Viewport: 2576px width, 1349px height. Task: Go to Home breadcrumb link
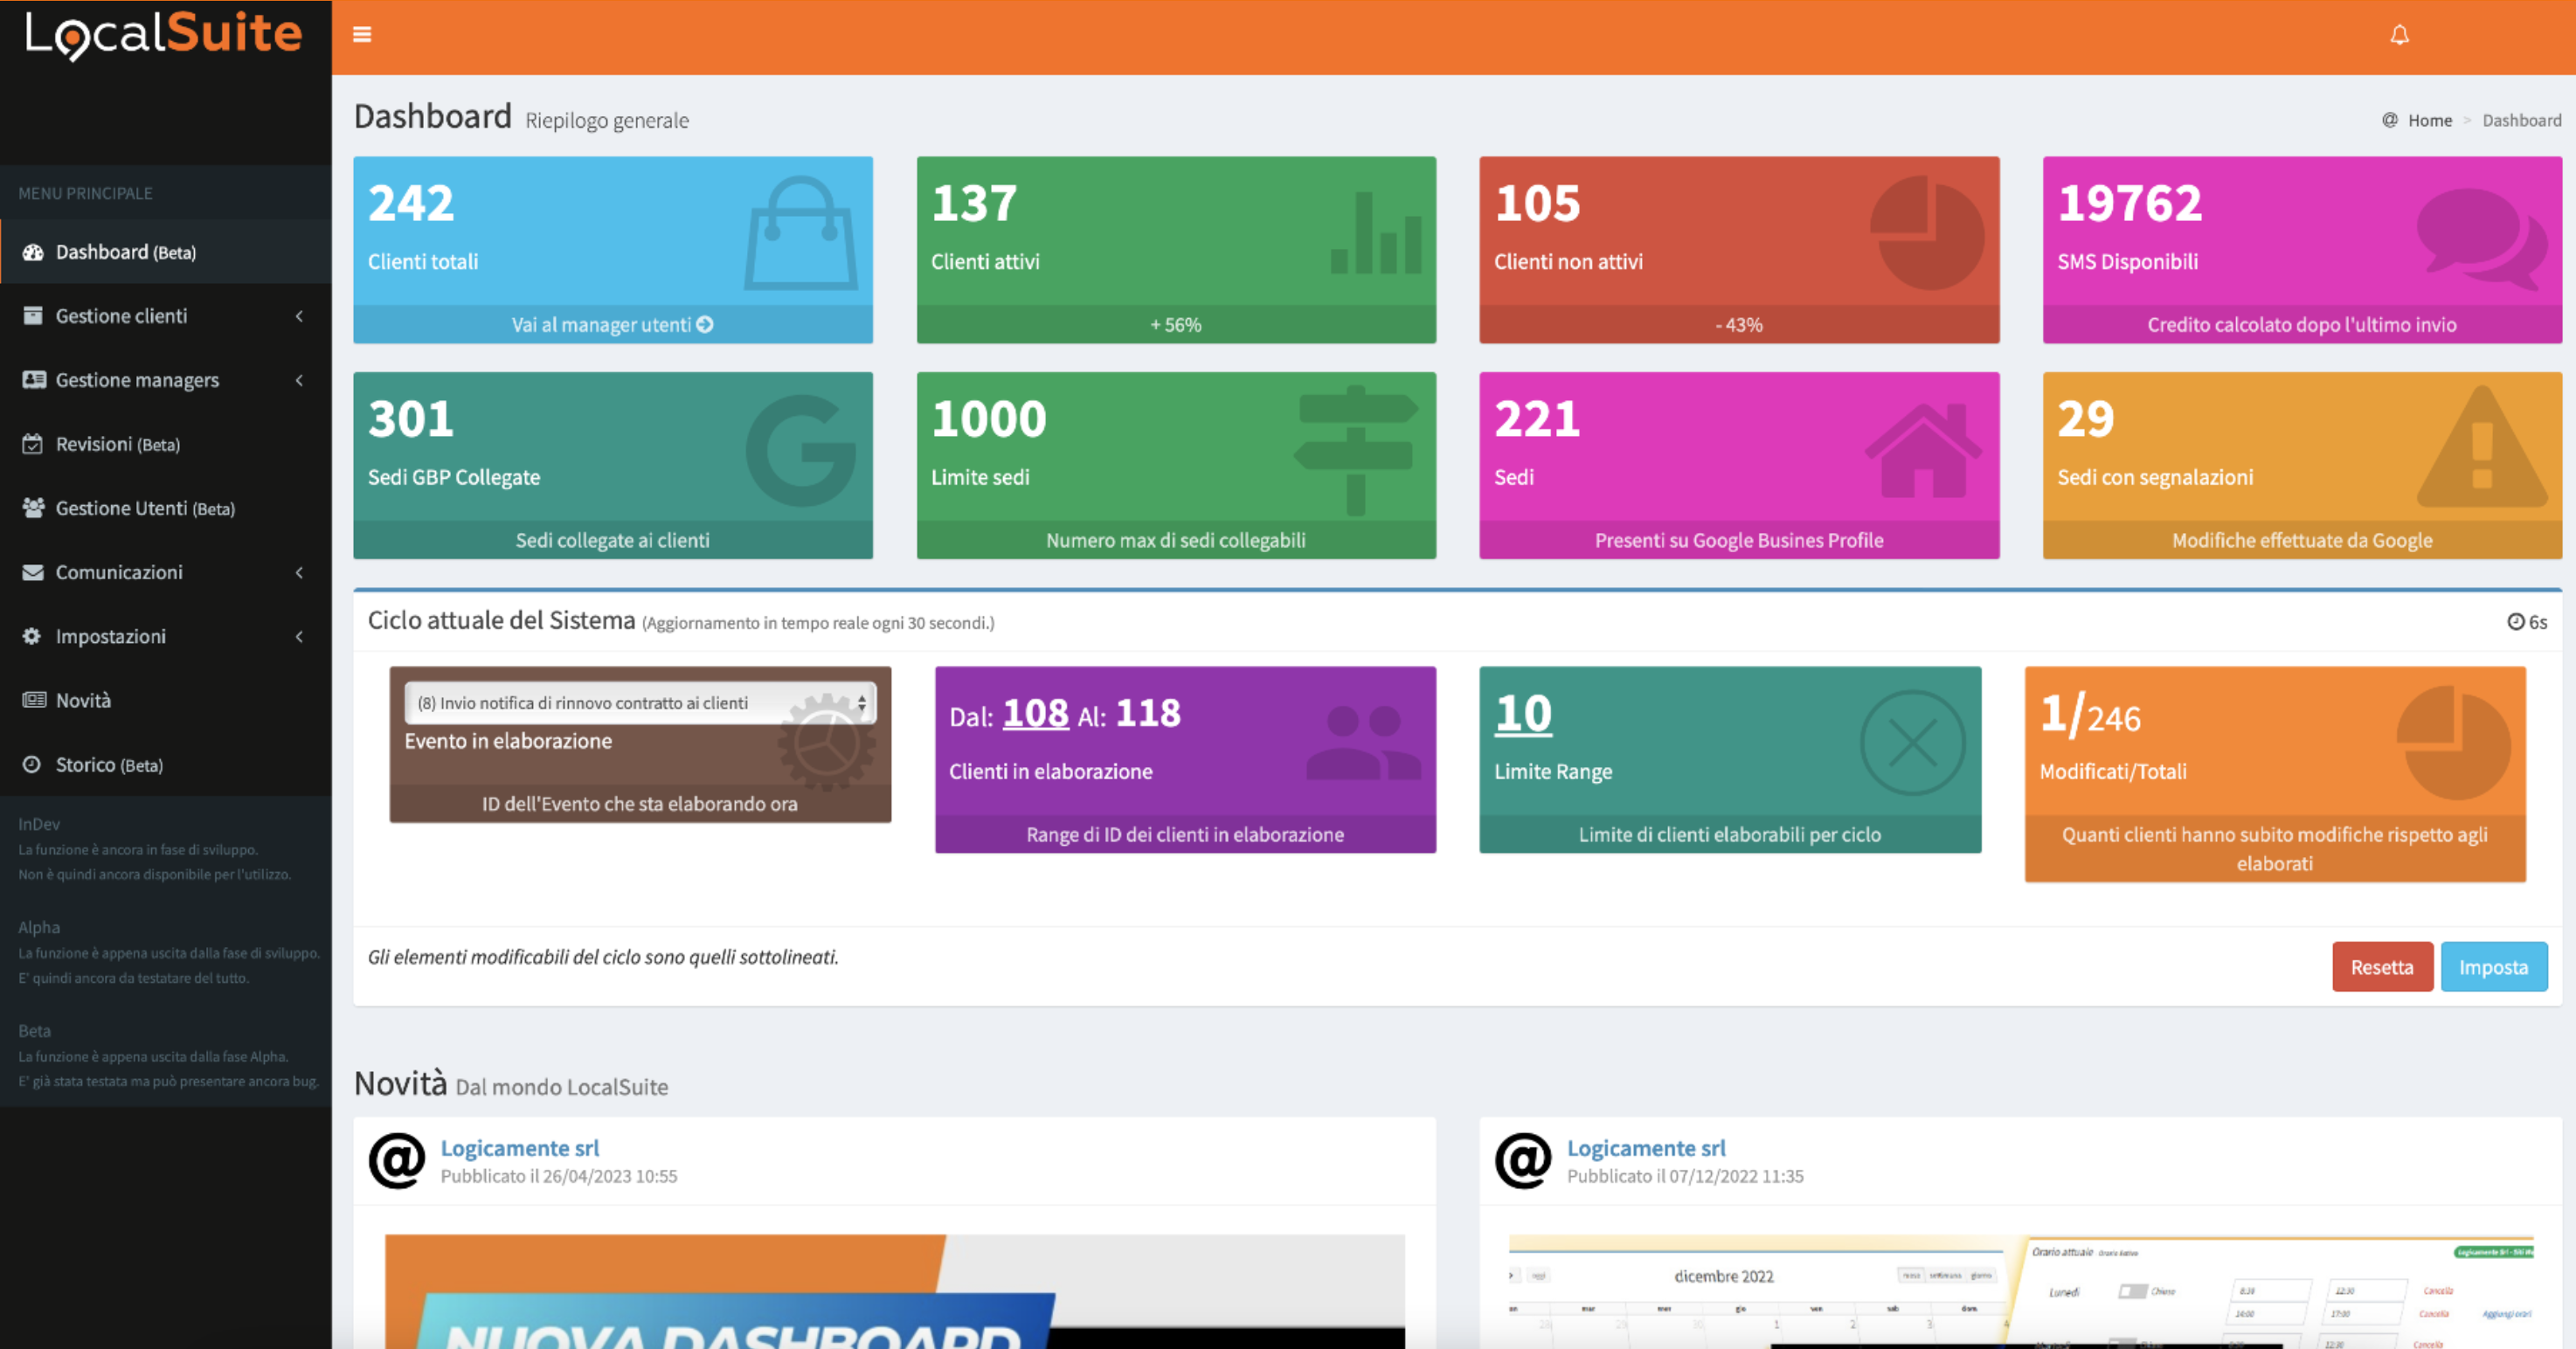(x=2429, y=120)
